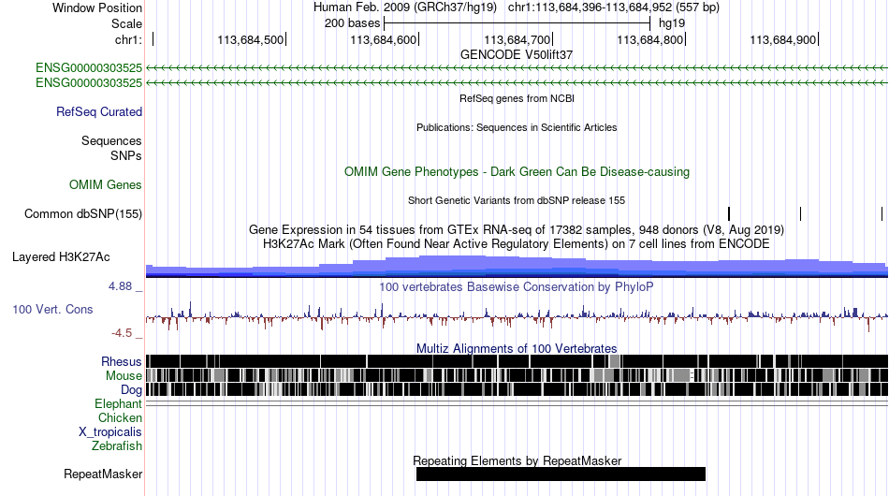Select the Zebrafish alignment label
889x496 pixels.
tap(117, 446)
